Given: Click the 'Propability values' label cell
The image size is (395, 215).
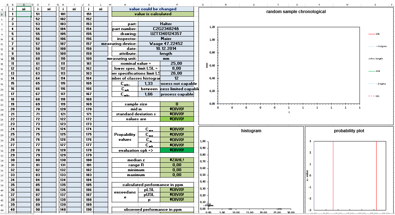Looking at the screenshot, I should click(125, 137).
